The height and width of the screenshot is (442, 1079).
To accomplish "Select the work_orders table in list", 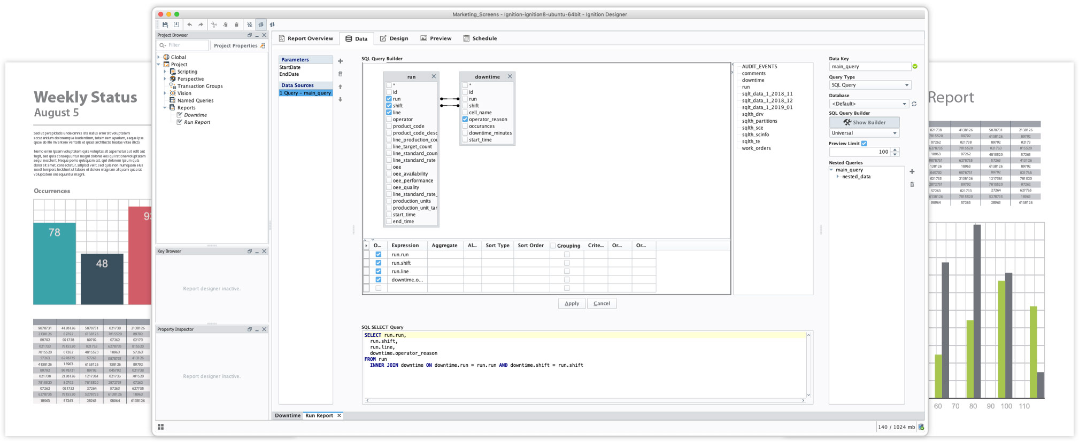I will (x=756, y=148).
